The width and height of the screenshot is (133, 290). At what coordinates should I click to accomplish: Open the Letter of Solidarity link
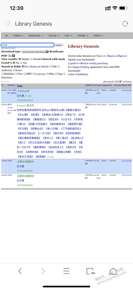78,74
